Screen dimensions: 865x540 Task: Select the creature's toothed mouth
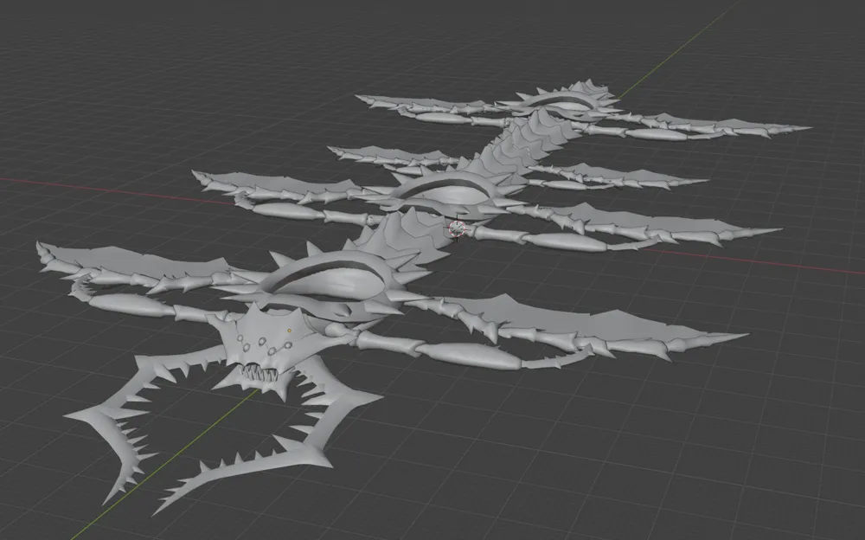pos(259,371)
